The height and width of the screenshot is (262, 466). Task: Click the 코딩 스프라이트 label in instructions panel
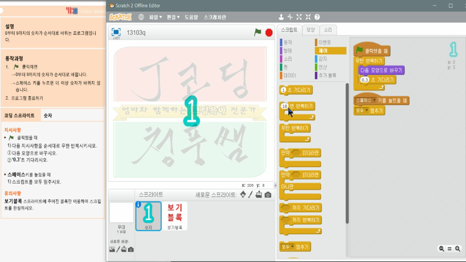pyautogui.click(x=19, y=115)
